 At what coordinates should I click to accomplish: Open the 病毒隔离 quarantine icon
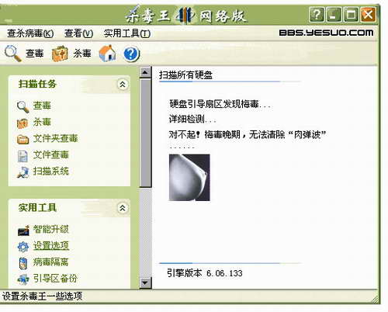pyautogui.click(x=23, y=263)
